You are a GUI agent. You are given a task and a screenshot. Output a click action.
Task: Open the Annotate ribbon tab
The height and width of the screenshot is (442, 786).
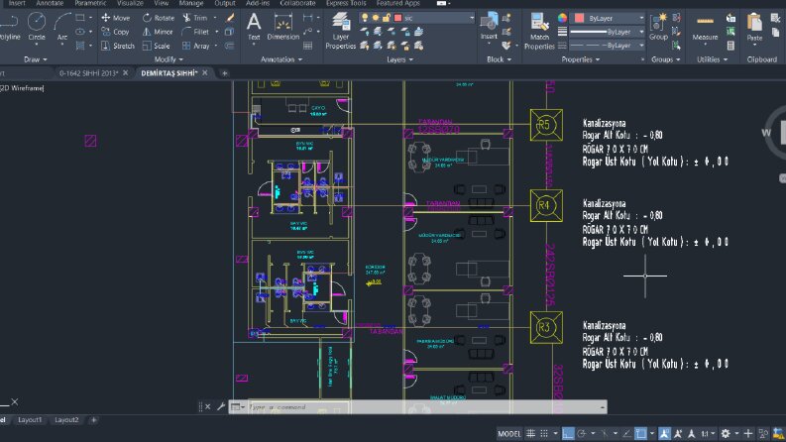pyautogui.click(x=50, y=3)
